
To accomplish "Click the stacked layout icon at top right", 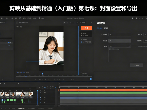I will 133,18.
